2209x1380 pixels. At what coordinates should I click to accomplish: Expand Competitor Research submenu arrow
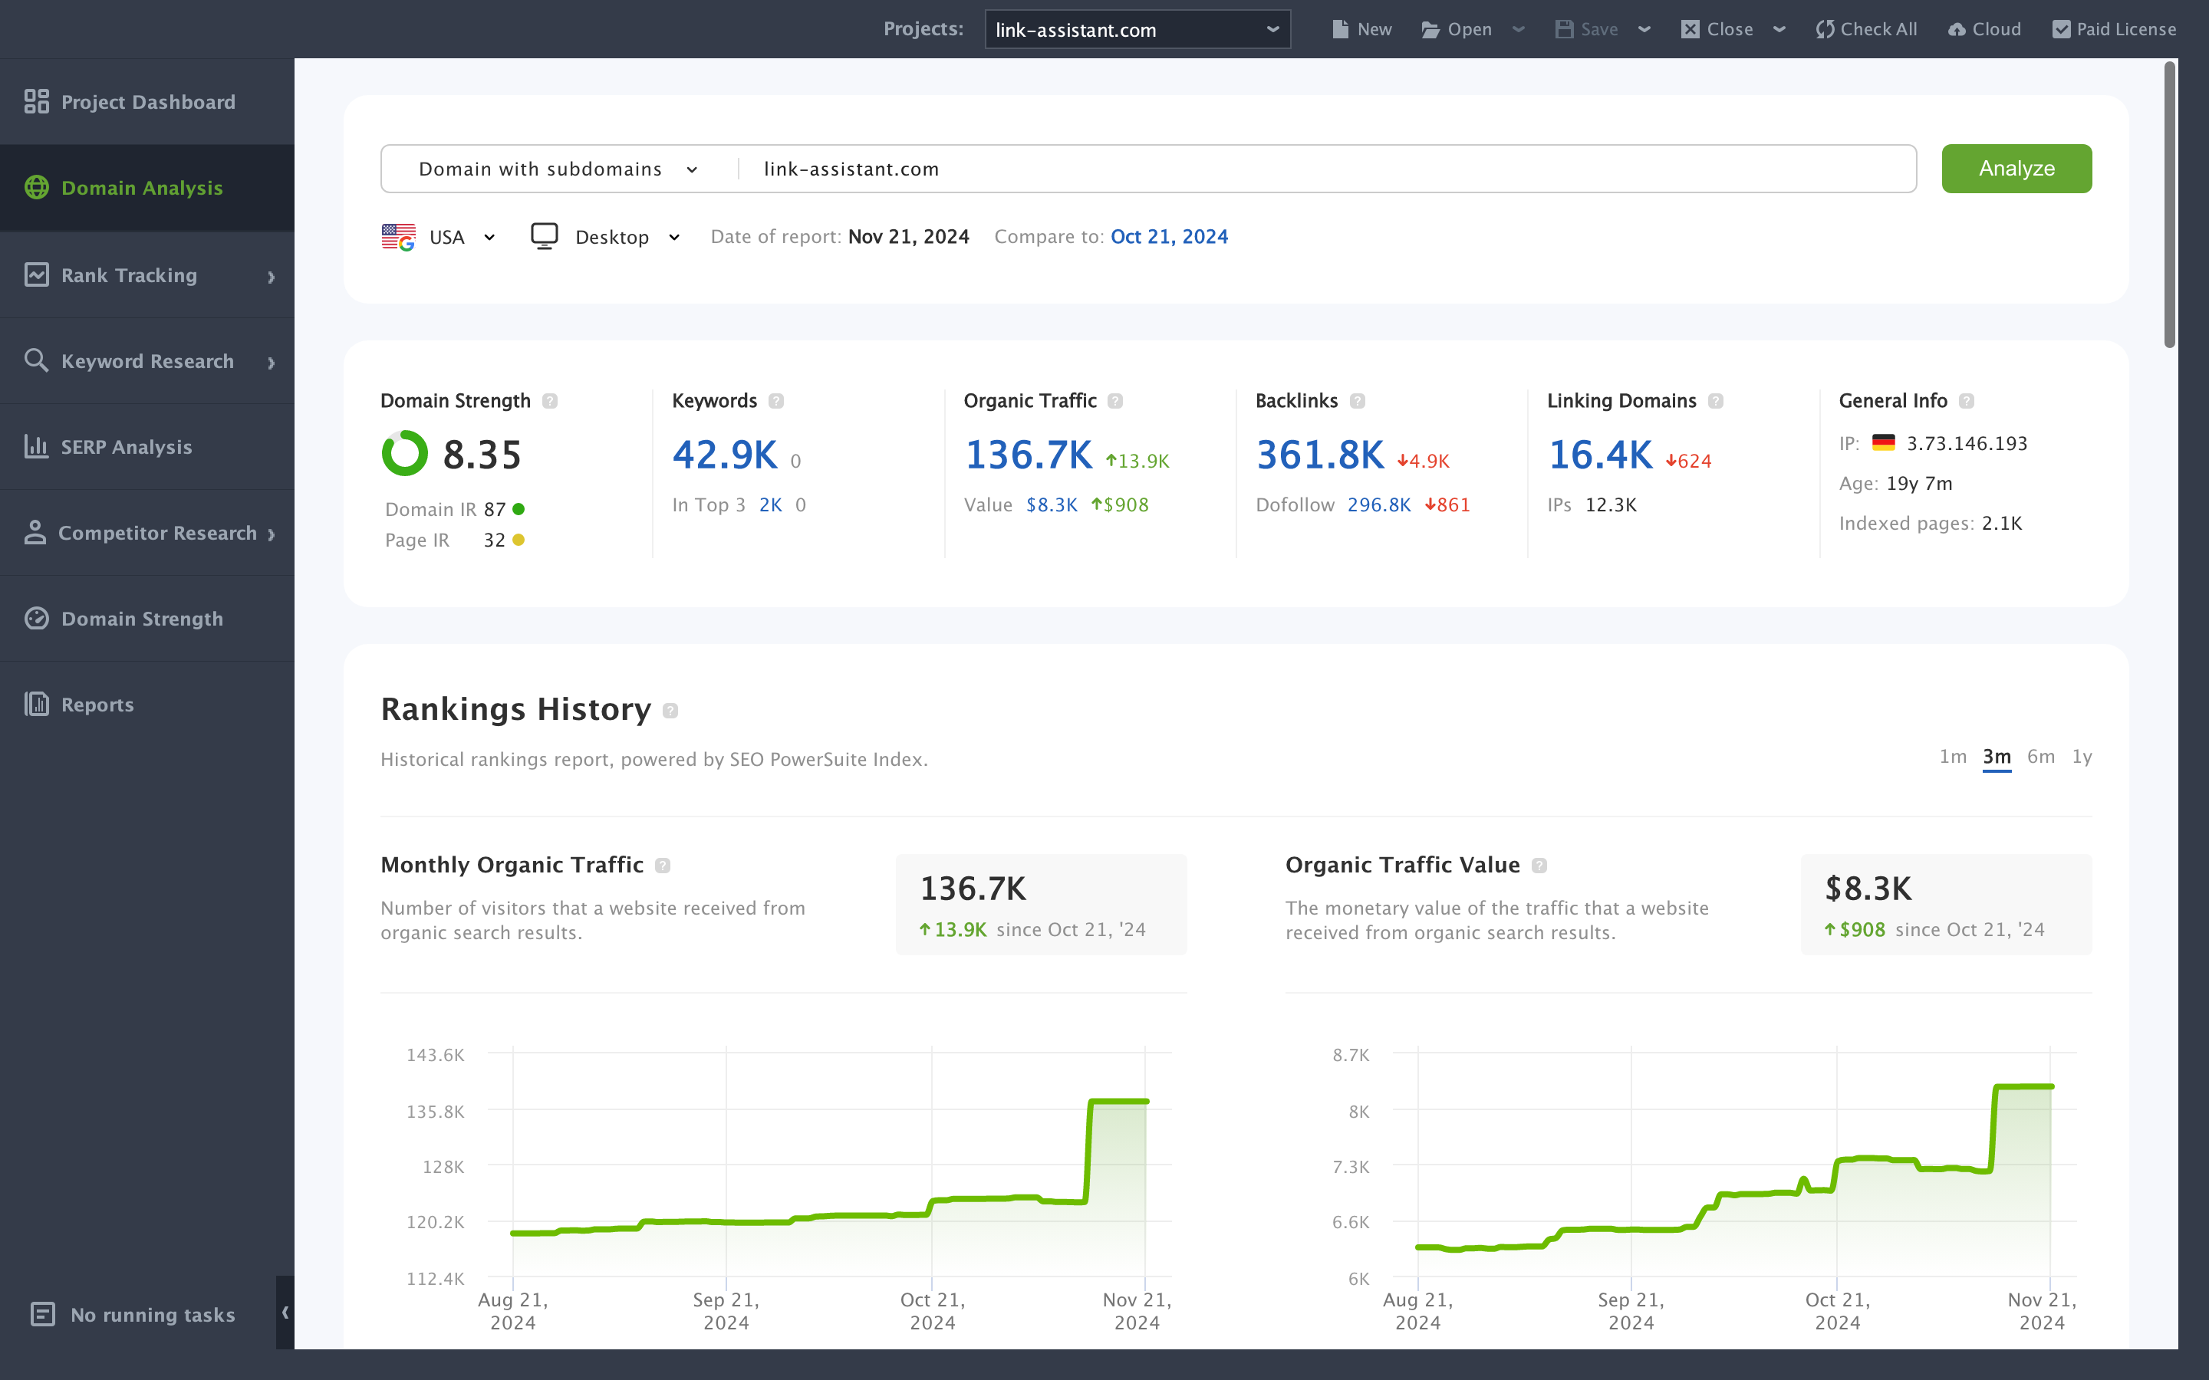[271, 534]
